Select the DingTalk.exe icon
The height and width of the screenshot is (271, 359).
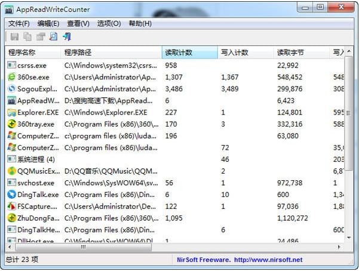(x=11, y=195)
